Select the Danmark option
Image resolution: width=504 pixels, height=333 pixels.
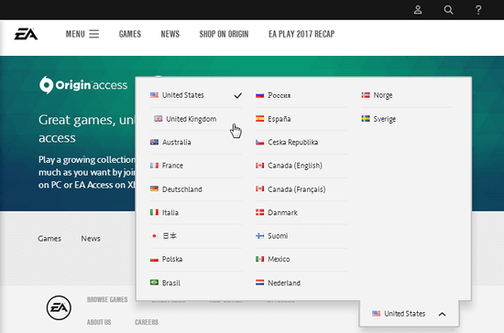(x=301, y=212)
